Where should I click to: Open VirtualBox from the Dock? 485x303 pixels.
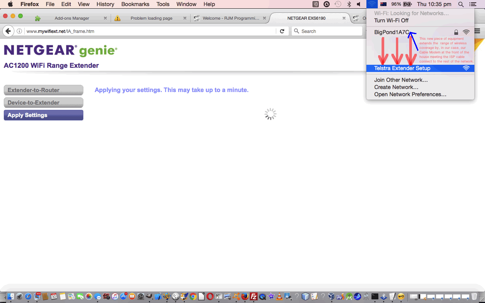click(x=332, y=297)
